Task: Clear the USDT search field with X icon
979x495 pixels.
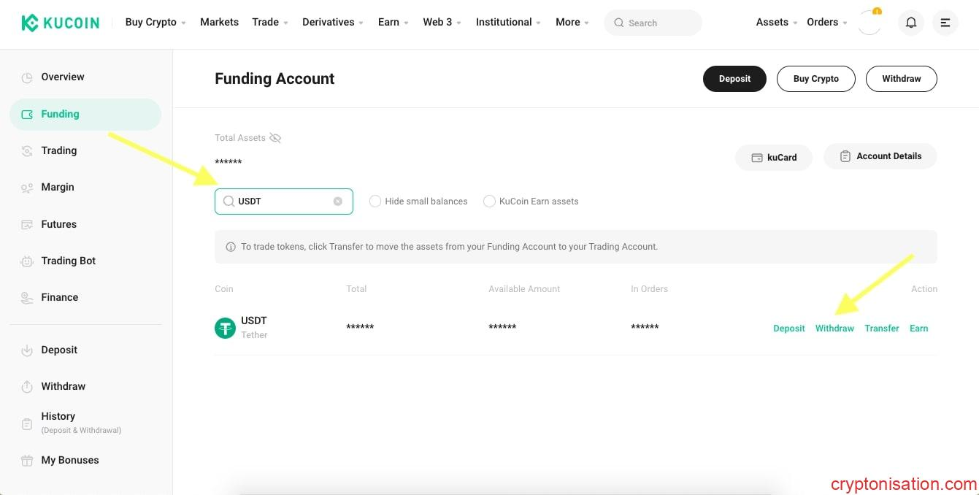Action: tap(338, 202)
